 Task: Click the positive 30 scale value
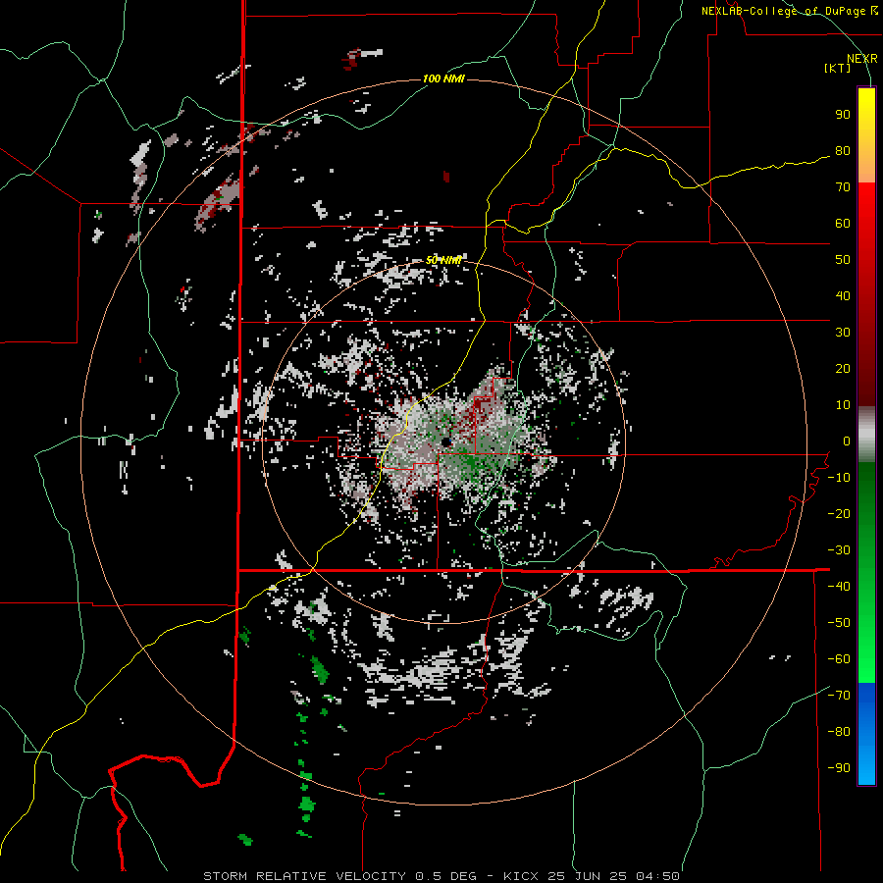(843, 333)
